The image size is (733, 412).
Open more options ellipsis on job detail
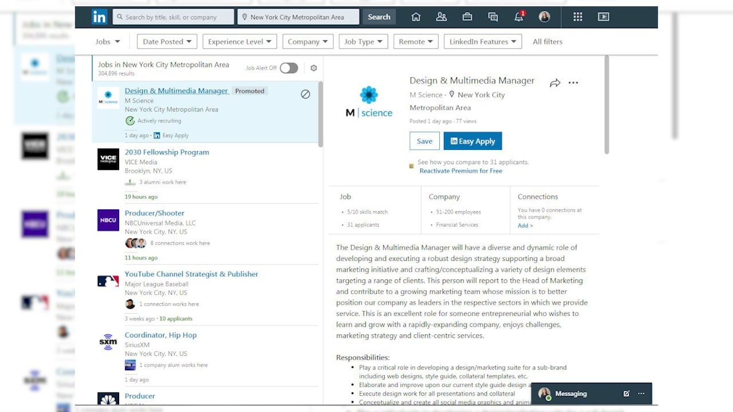(573, 84)
